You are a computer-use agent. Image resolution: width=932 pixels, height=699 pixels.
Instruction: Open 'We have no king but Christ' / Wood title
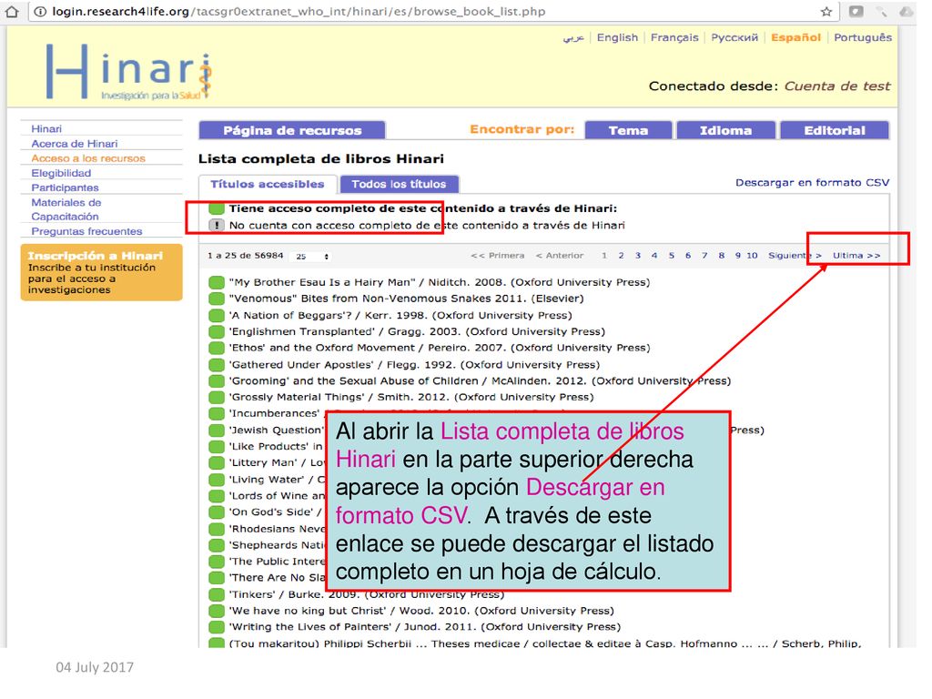421,611
